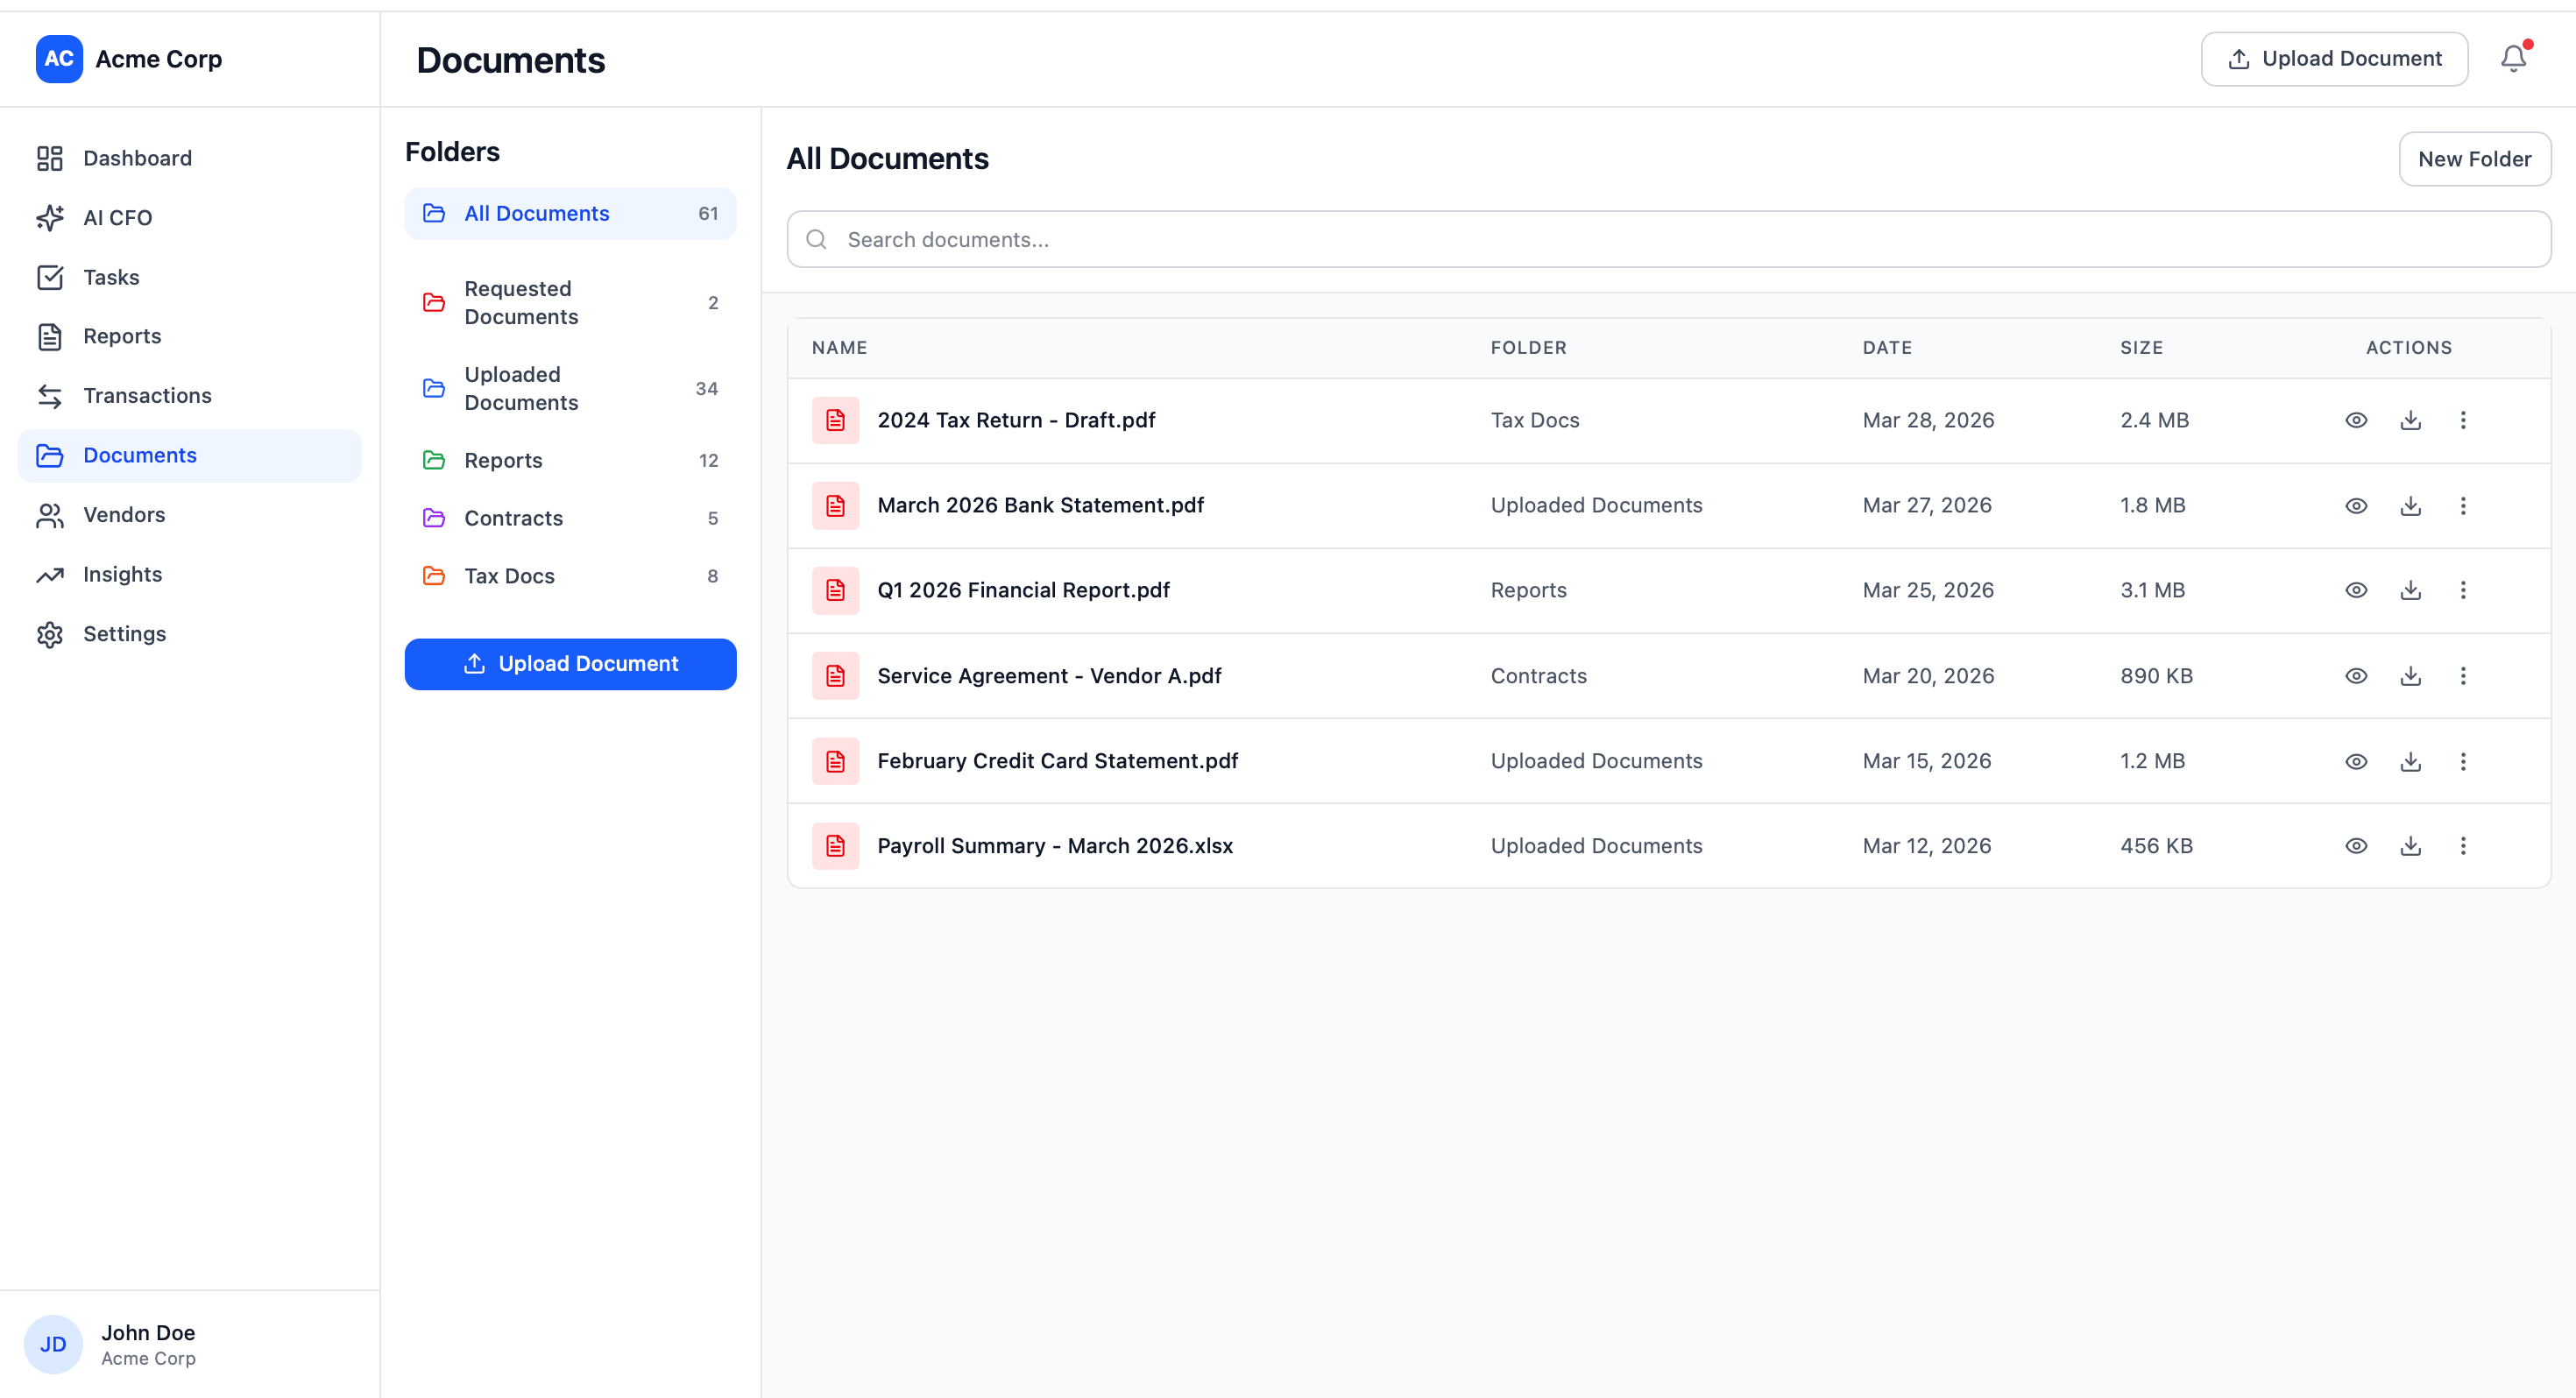
Task: Open file name Q1 2026 Financial Report.pdf
Action: (1023, 590)
